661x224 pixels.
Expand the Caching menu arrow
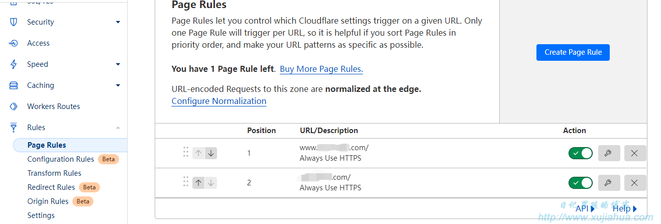click(118, 85)
